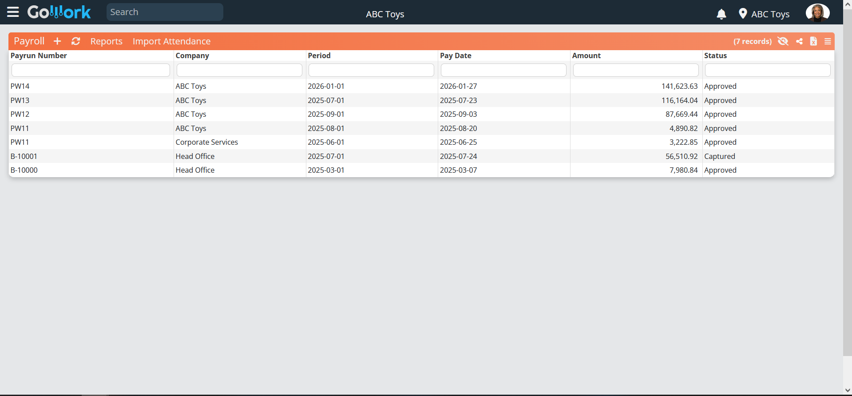Sort by Status column header

pos(715,55)
